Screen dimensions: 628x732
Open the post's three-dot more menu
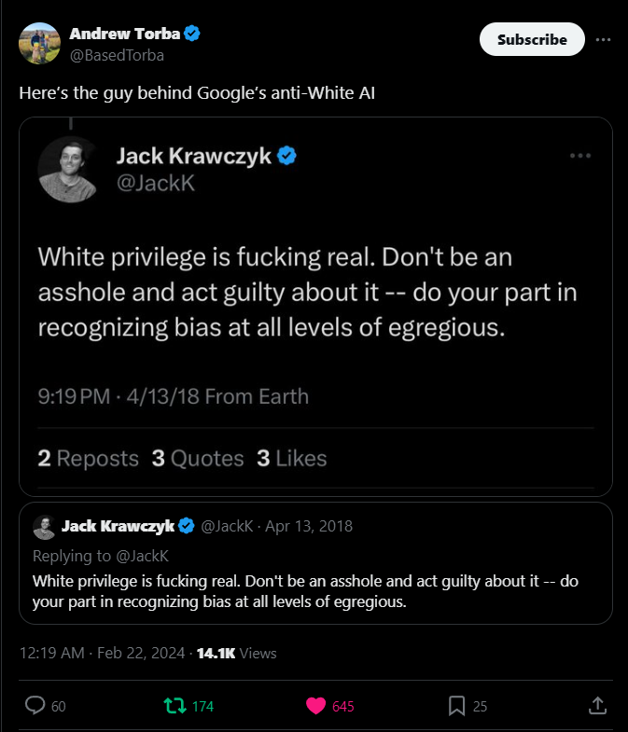click(603, 40)
